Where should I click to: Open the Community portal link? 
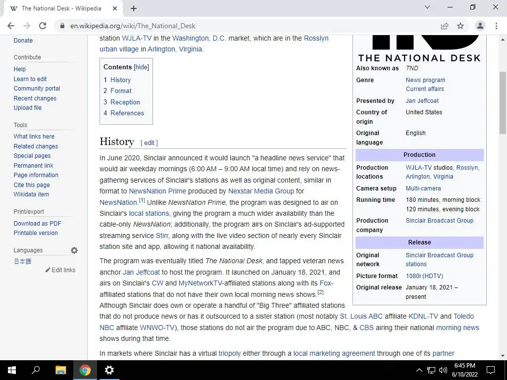[x=37, y=89]
